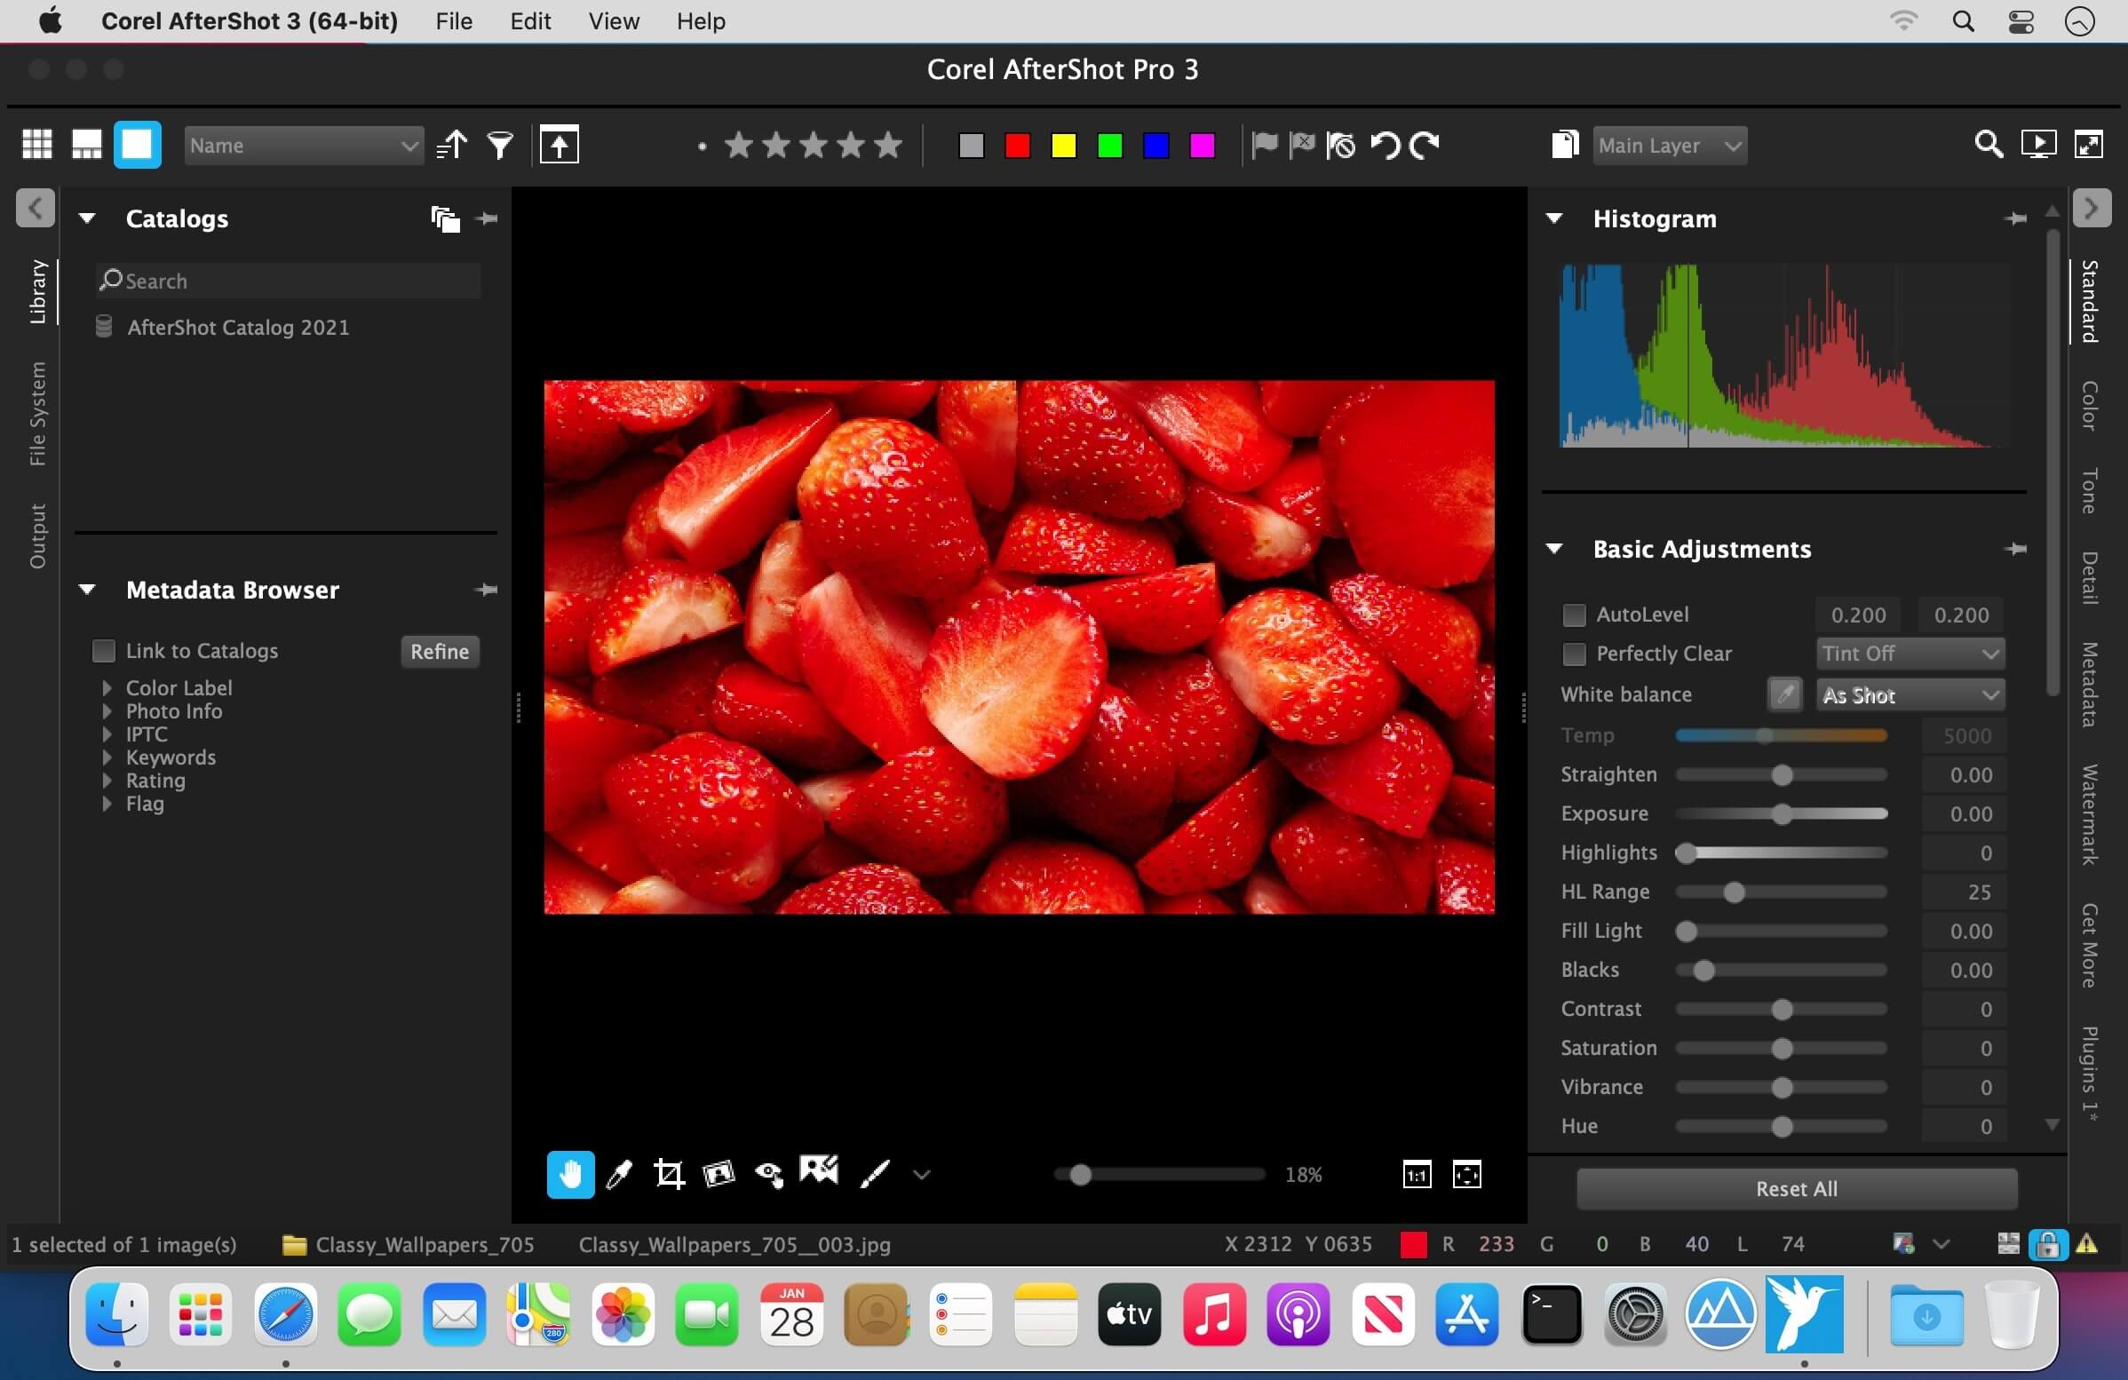Select the Pan hand tool

coord(569,1174)
